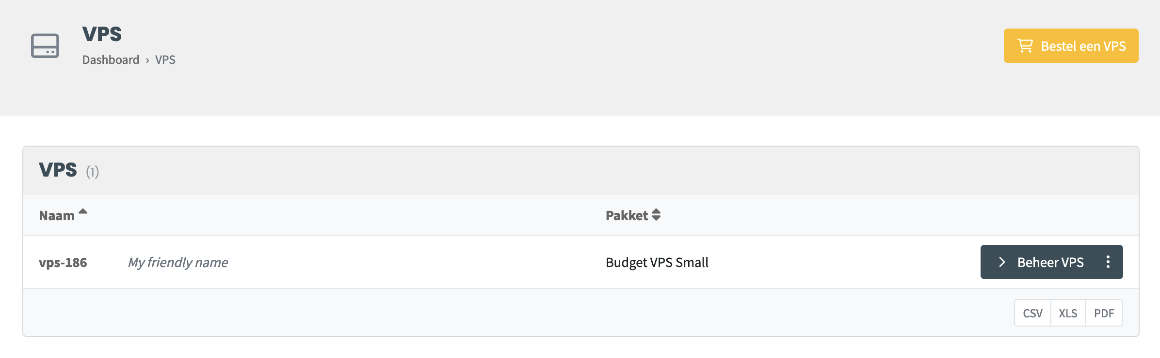This screenshot has height=358, width=1160.
Task: Open the three-dot menu for vps-186
Action: pyautogui.click(x=1108, y=262)
